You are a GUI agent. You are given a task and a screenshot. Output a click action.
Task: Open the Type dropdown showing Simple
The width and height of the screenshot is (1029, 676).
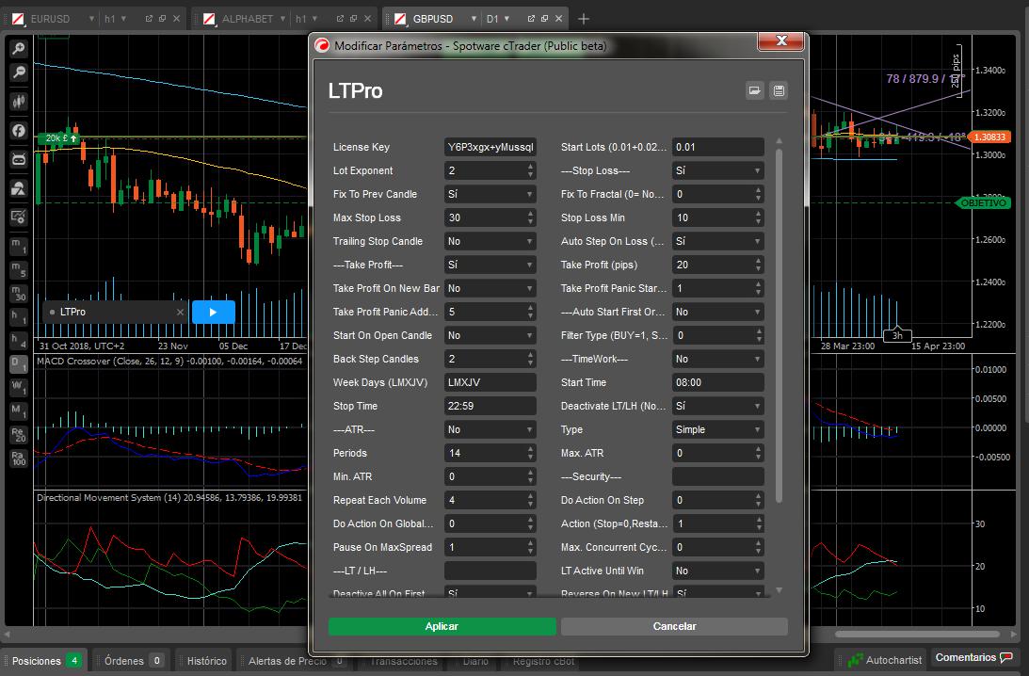(x=718, y=429)
